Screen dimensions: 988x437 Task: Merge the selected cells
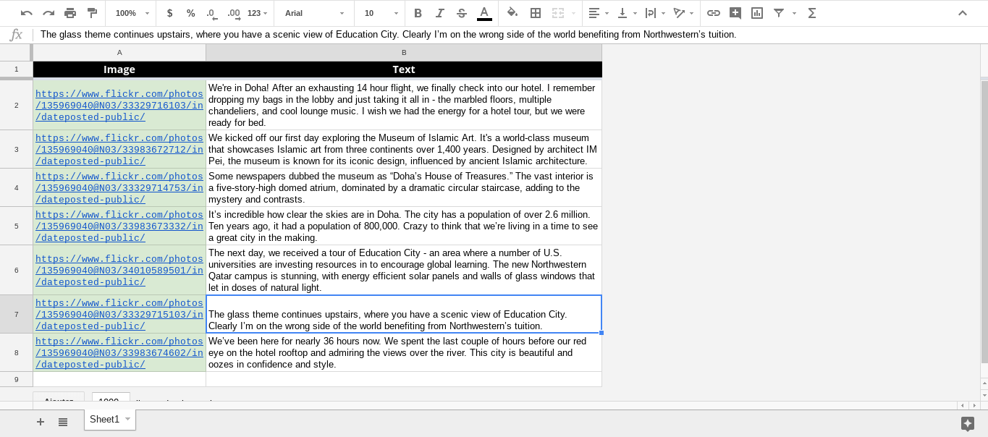(x=557, y=13)
